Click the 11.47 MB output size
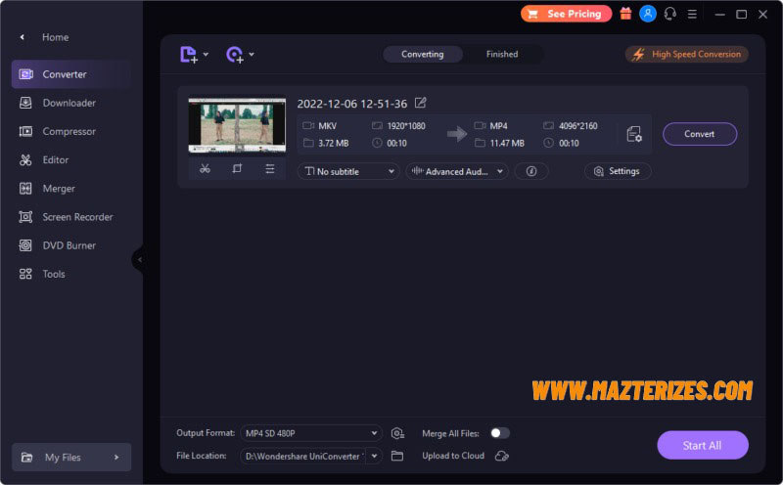Viewport: 783px width, 485px height. (507, 143)
